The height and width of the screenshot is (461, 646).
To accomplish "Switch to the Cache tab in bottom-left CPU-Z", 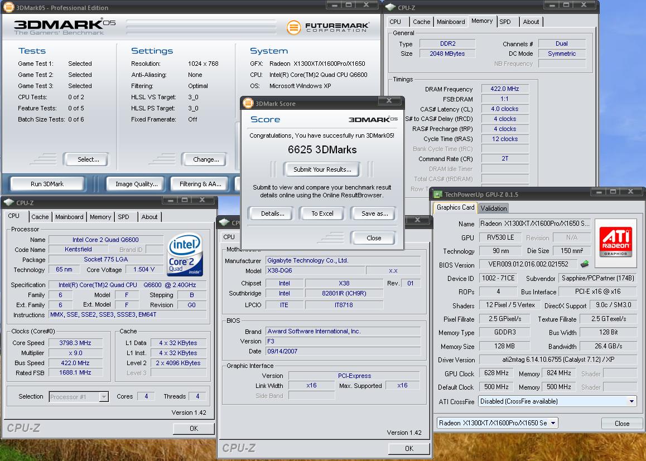I will pyautogui.click(x=40, y=217).
